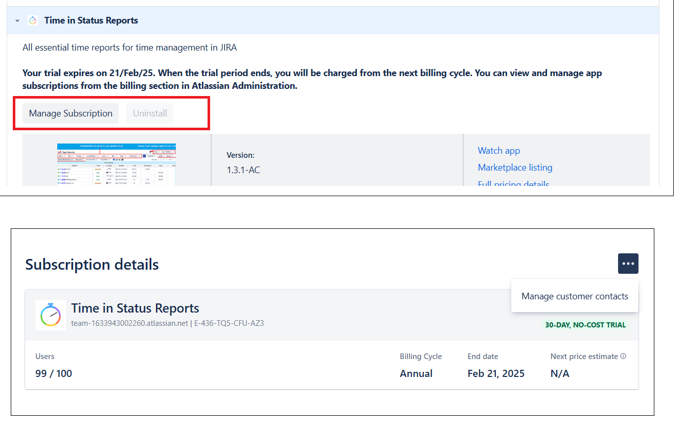Select the 99 / 100 users value
684x427 pixels.
[x=54, y=373]
